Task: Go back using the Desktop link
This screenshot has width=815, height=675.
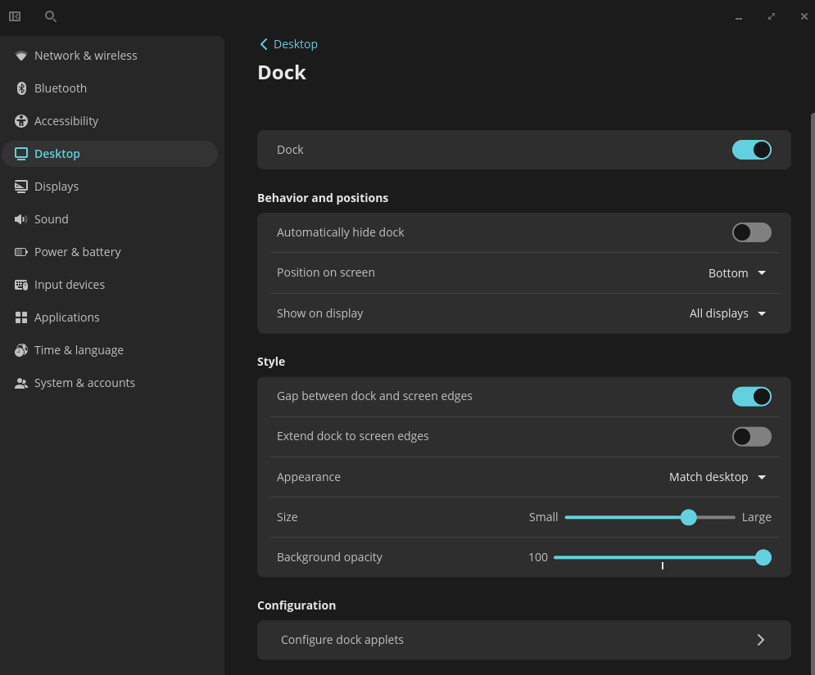Action: pos(288,44)
